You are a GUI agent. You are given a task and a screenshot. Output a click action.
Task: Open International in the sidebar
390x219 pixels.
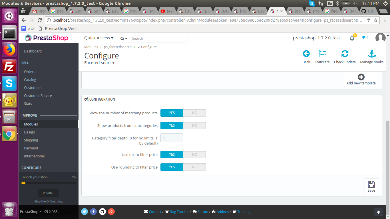click(34, 156)
